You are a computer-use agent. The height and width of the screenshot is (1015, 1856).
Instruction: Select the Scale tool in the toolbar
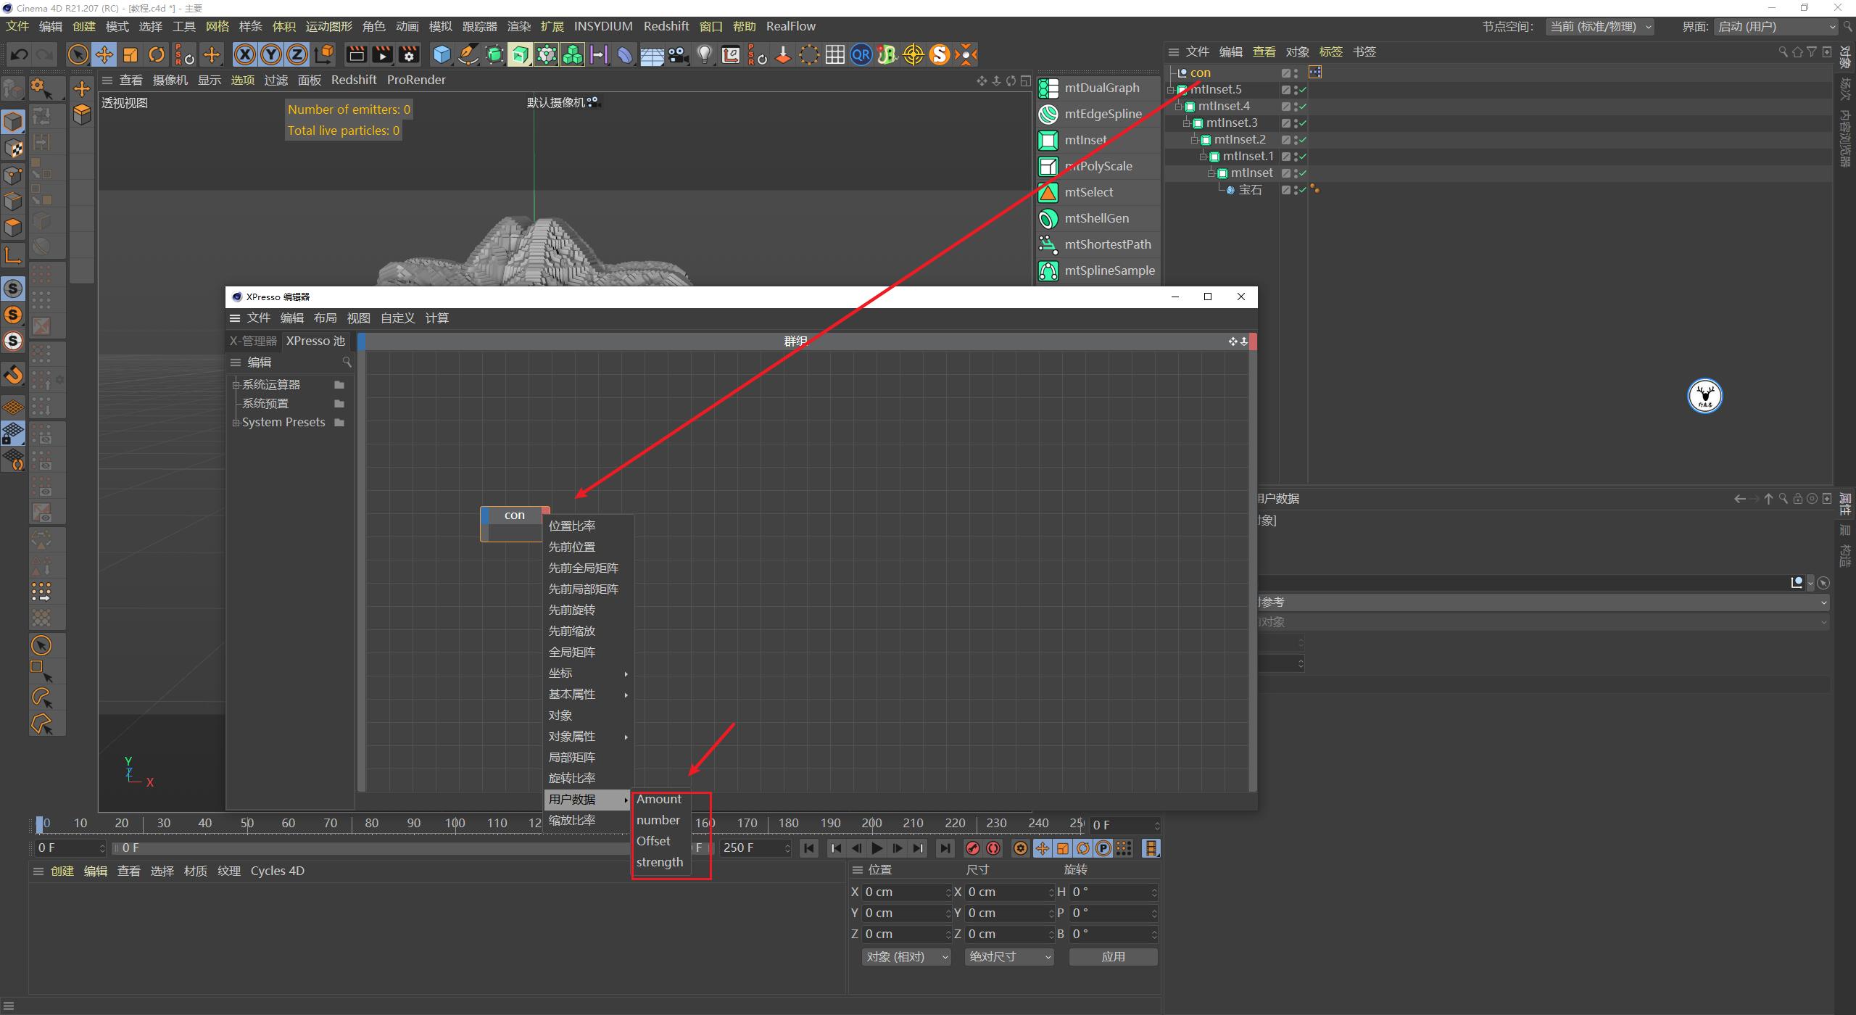point(130,54)
